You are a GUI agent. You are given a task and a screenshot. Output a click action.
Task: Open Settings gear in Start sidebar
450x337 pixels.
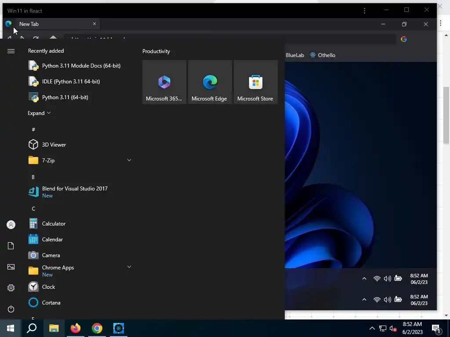point(11,288)
